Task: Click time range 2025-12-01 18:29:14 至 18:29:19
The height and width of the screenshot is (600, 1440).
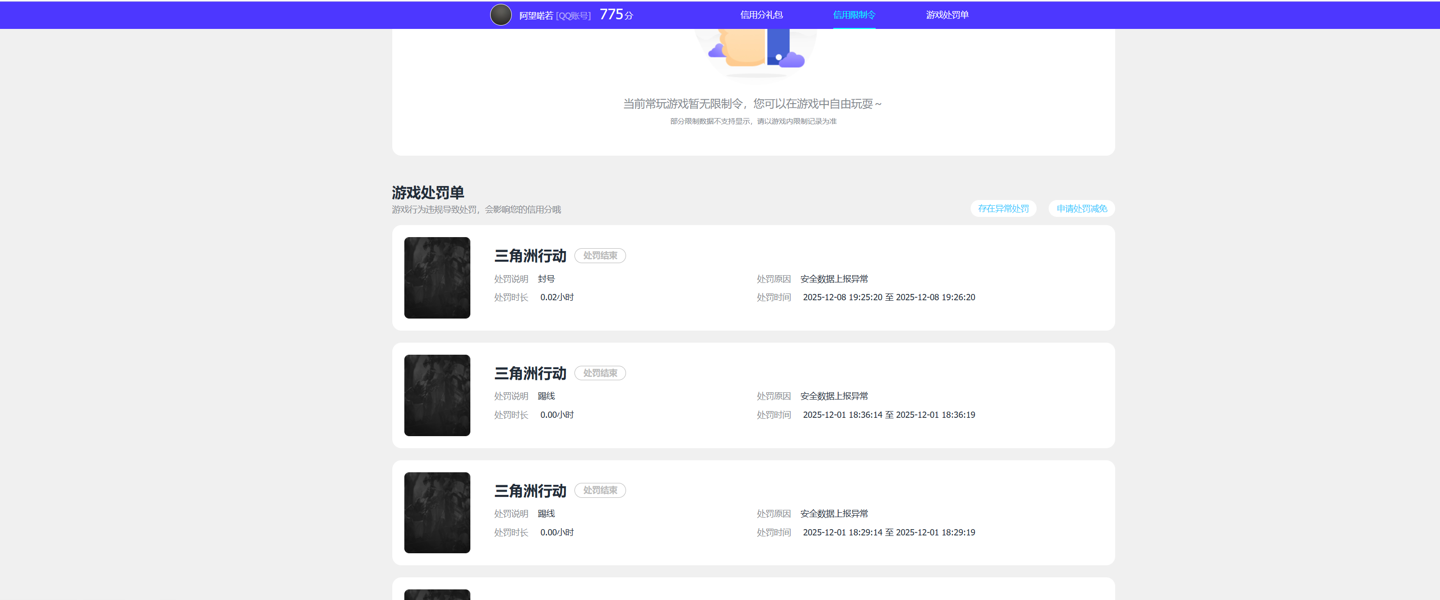Action: click(x=889, y=533)
